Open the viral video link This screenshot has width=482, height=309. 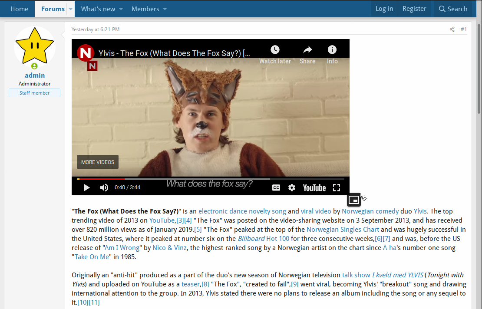(316, 211)
